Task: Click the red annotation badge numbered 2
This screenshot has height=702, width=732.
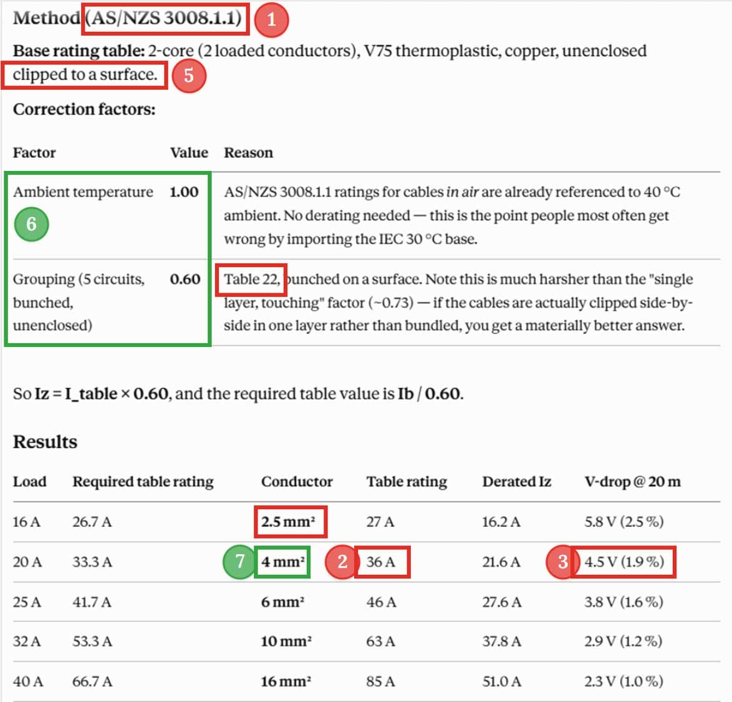Action: (x=342, y=562)
